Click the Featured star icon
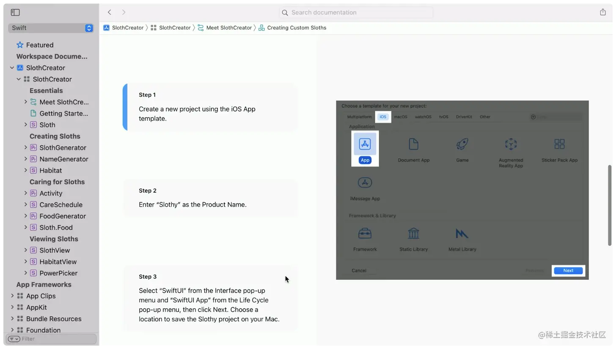 tap(20, 45)
